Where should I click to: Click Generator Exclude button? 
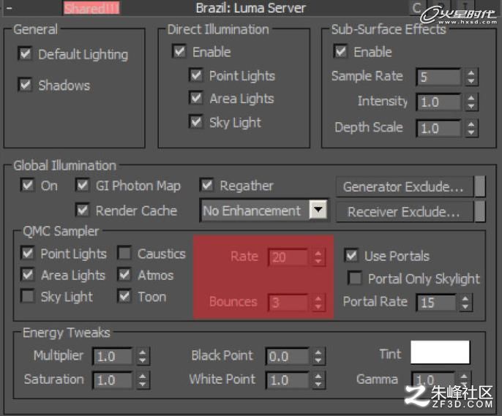coord(404,186)
